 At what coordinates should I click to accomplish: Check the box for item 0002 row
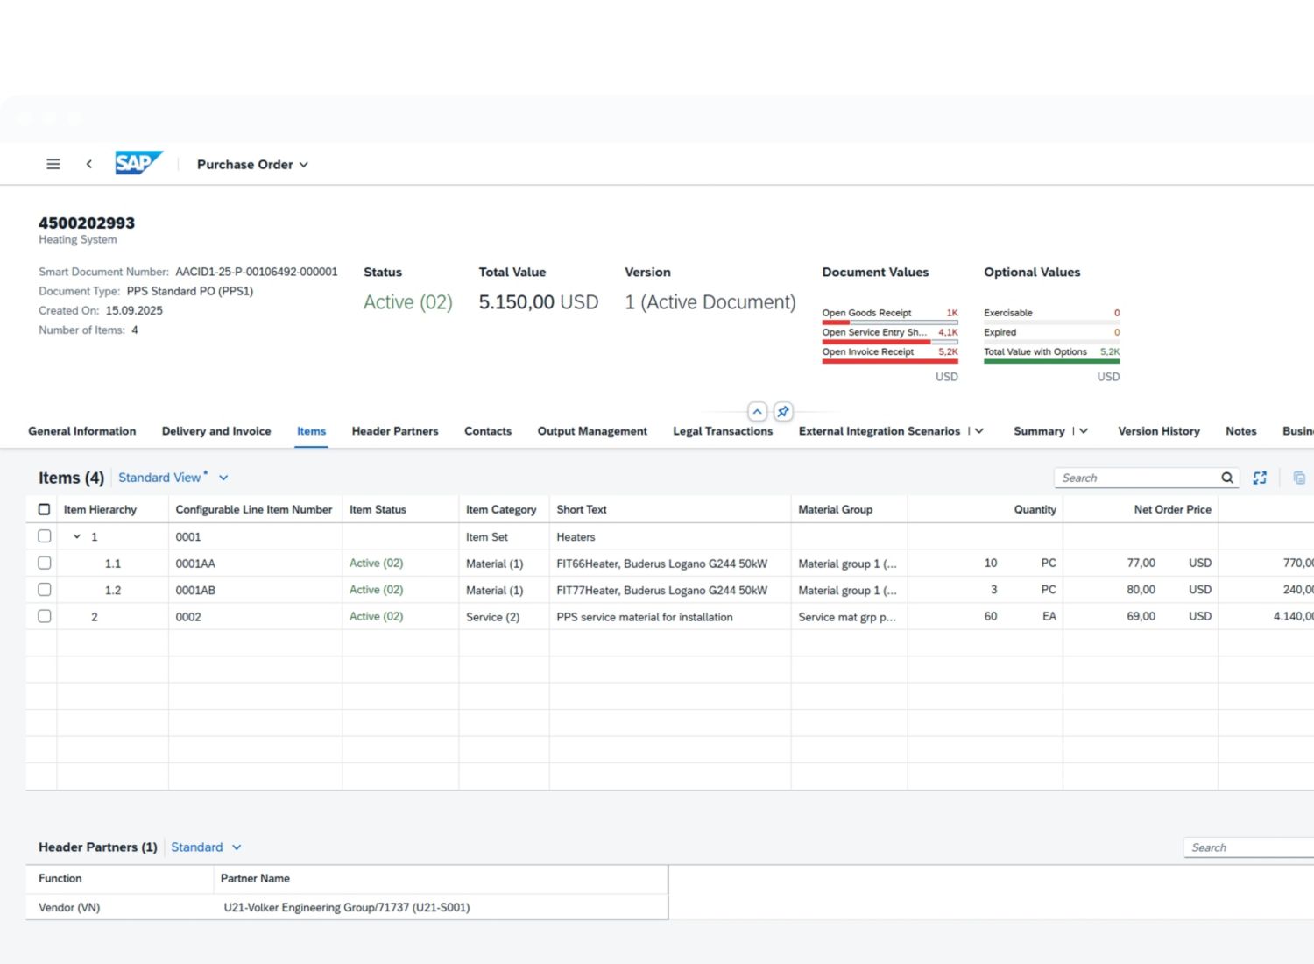point(45,616)
